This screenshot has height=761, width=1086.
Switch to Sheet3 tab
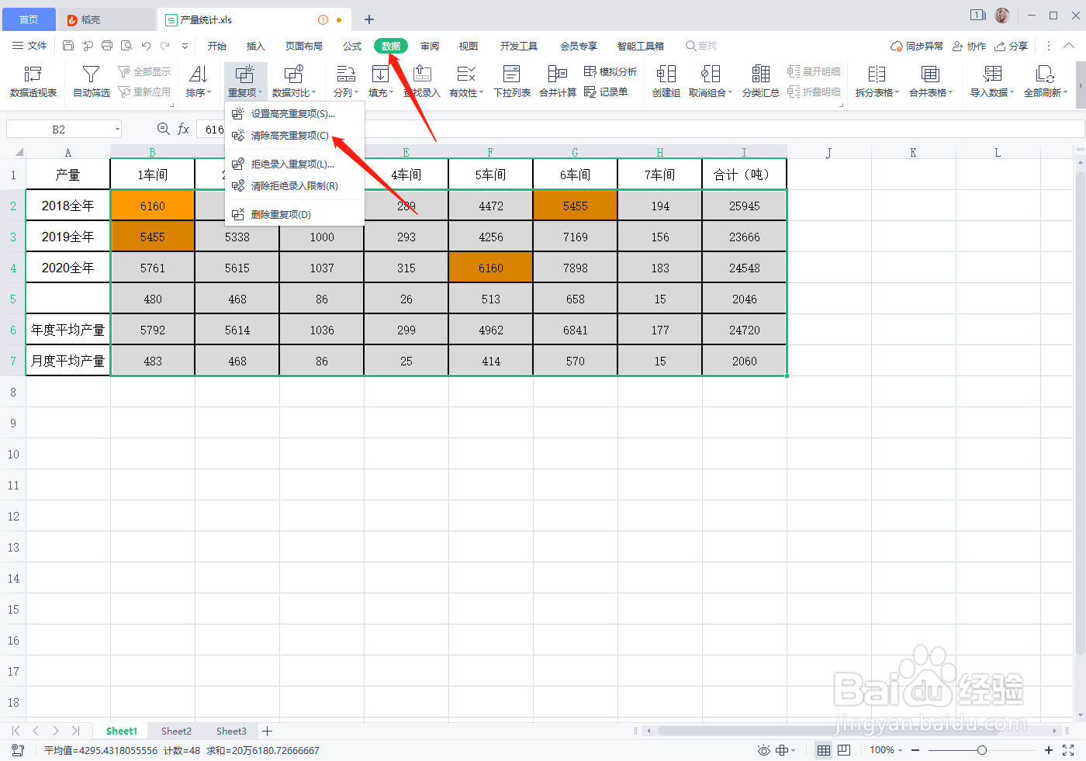(x=231, y=731)
